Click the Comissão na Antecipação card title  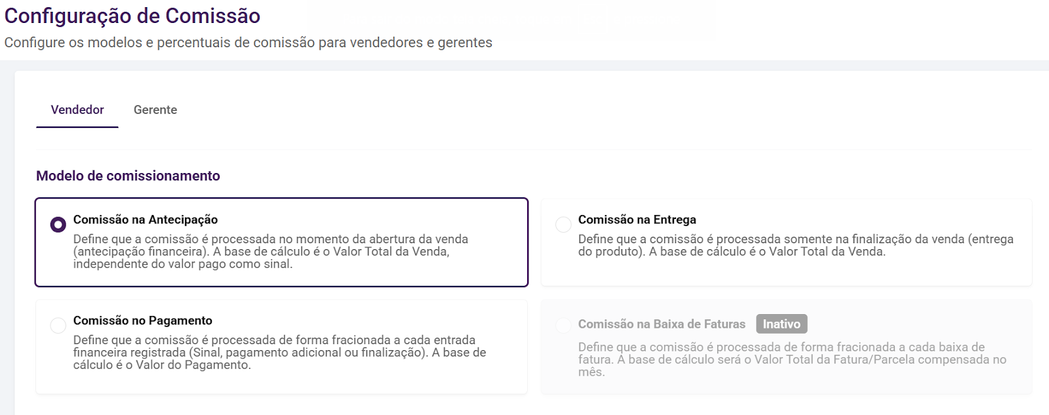tap(145, 220)
